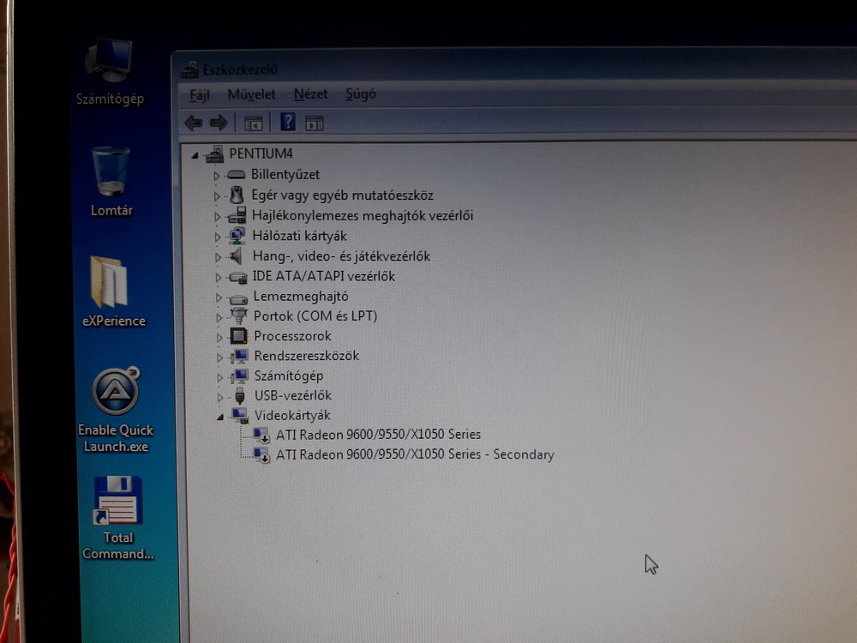Select ATI Radeon 9600/9550/X1050 Series device
This screenshot has width=857, height=643.
coord(378,434)
